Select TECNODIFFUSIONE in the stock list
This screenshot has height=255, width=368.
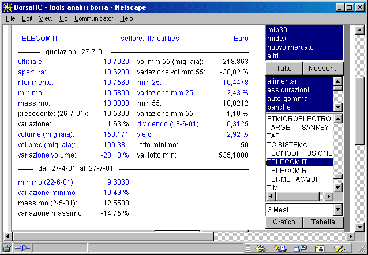[x=300, y=153]
